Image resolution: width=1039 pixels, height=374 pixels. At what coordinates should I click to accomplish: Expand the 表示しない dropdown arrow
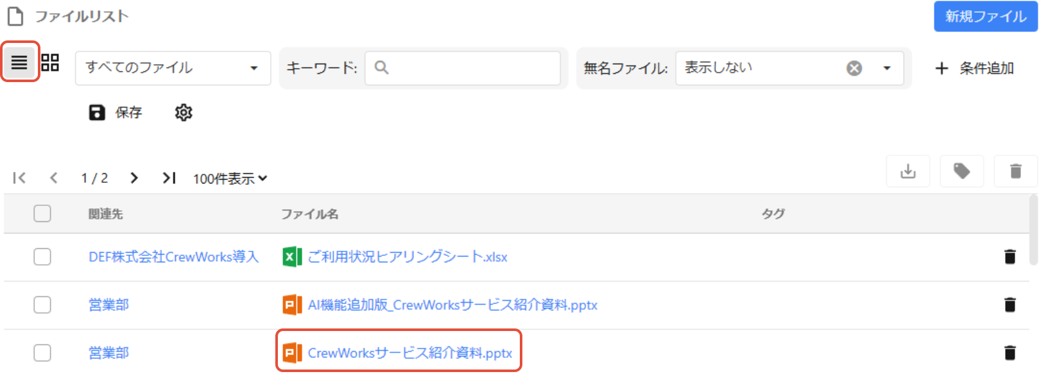coord(887,68)
